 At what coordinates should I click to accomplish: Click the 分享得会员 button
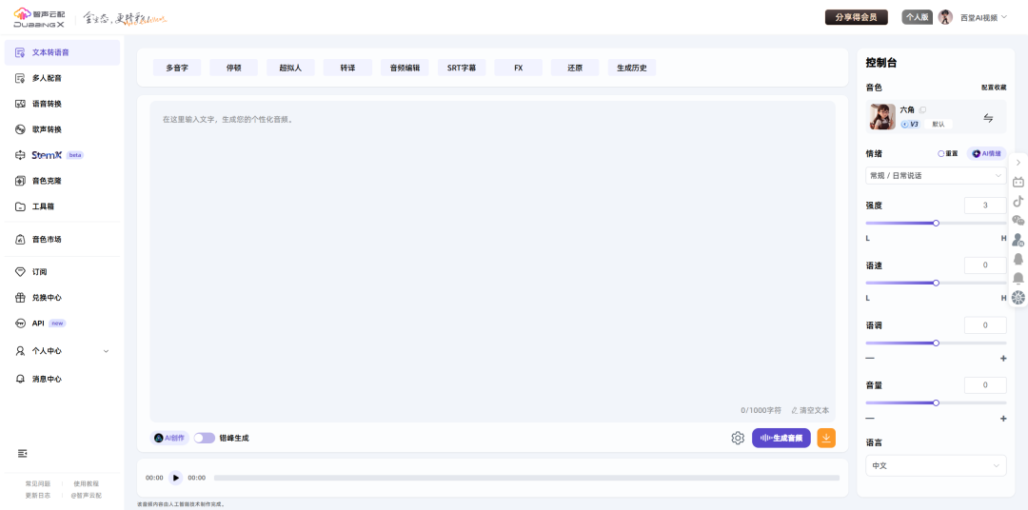[857, 17]
